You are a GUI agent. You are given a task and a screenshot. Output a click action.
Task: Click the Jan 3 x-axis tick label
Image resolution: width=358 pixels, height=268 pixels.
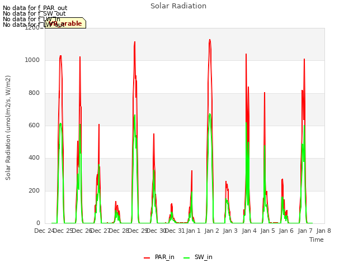click(230, 231)
